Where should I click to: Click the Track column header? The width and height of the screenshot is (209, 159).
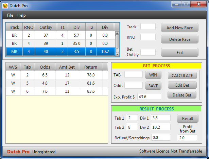pos(14,27)
